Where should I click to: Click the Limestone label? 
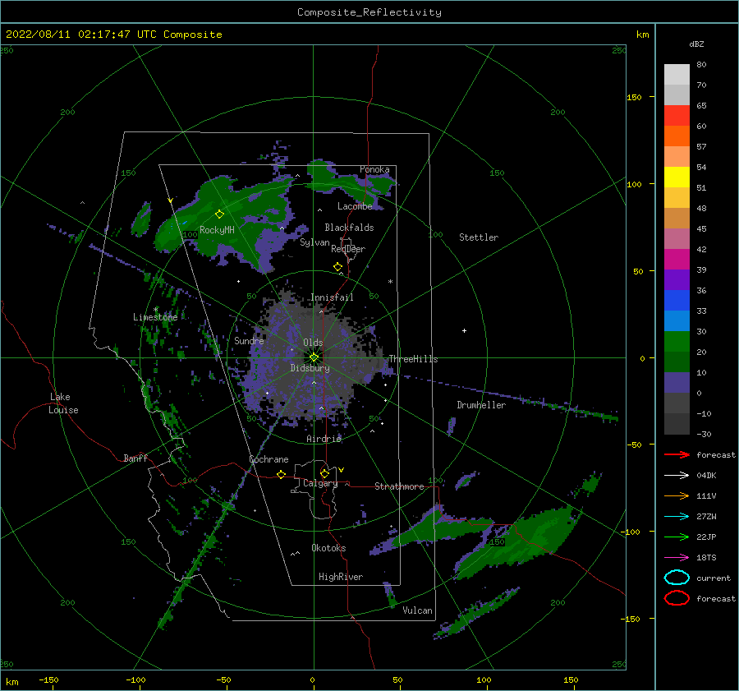155,317
